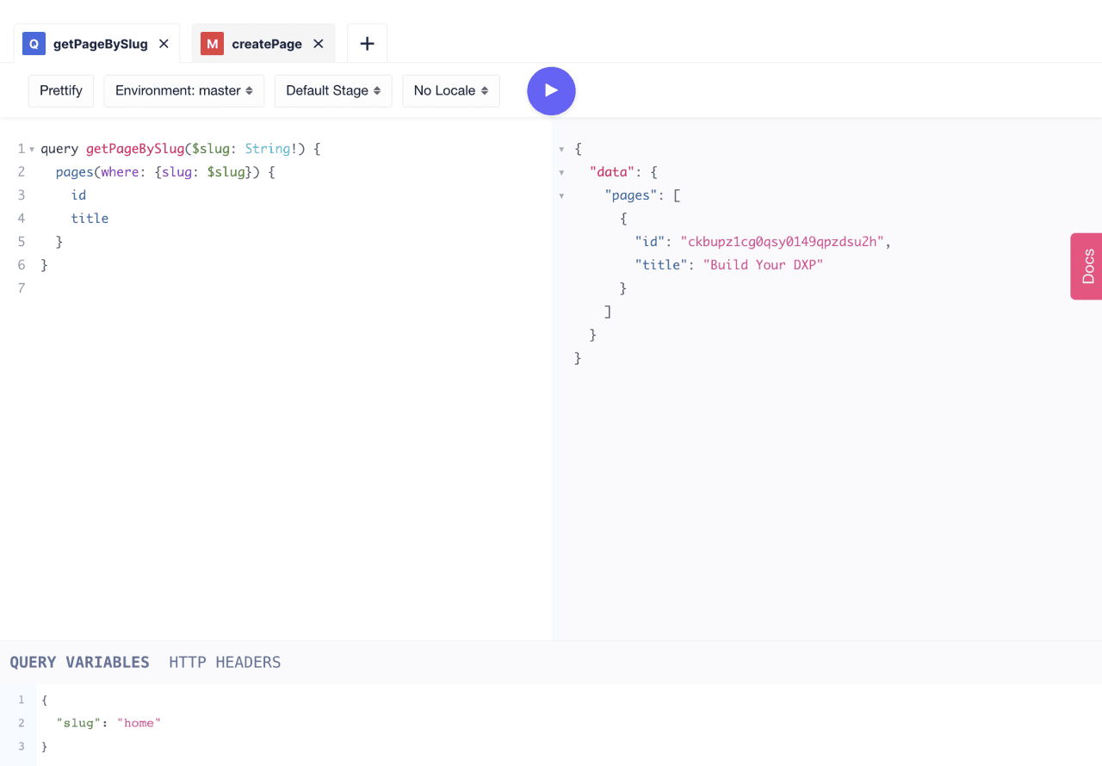This screenshot has height=766, width=1102.
Task: Collapse the "pages" array in response
Action: pyautogui.click(x=561, y=196)
